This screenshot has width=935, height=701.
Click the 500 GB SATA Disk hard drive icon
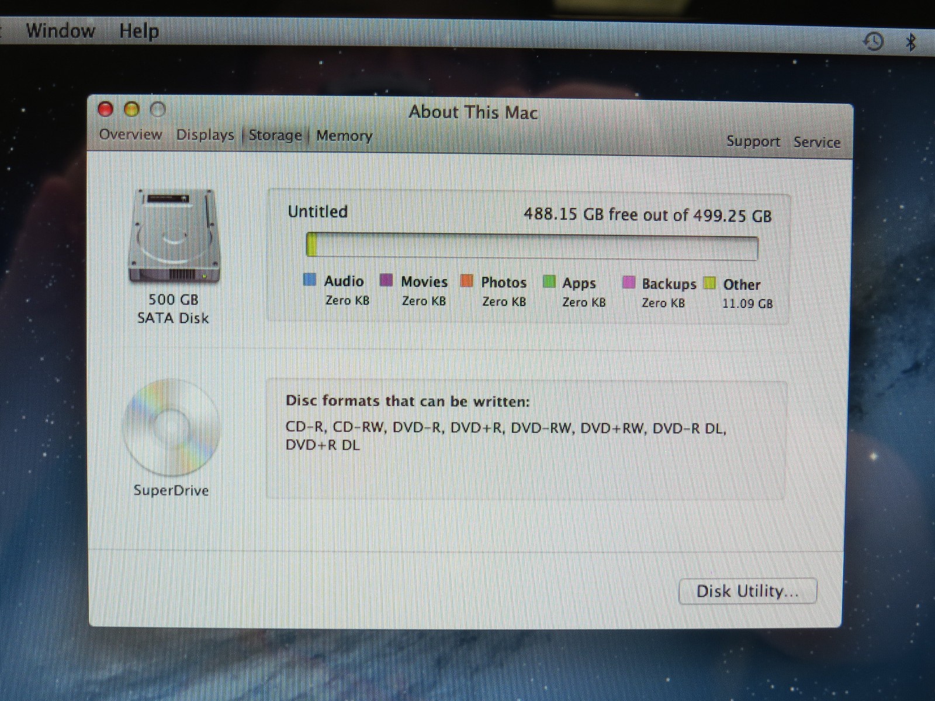tap(174, 236)
